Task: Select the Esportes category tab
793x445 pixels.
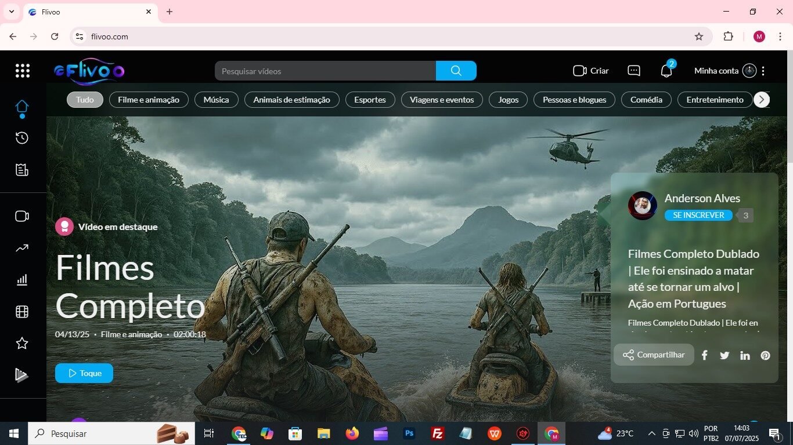Action: (x=370, y=100)
